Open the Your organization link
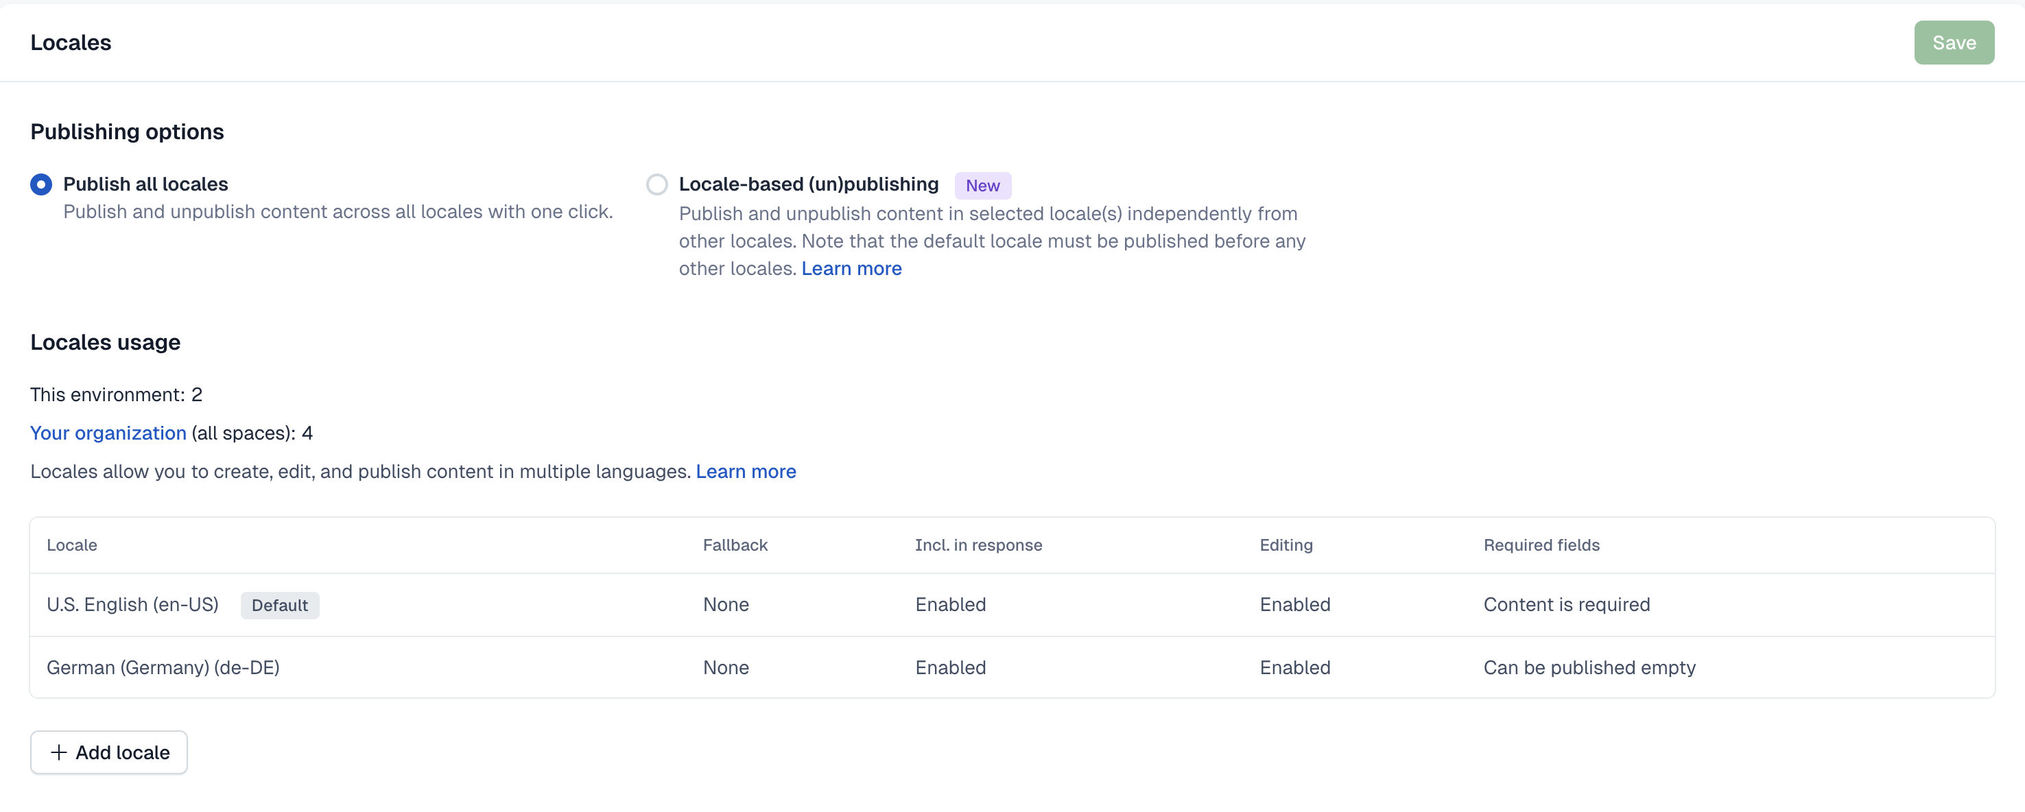Screen dimensions: 2025x812 [108, 433]
